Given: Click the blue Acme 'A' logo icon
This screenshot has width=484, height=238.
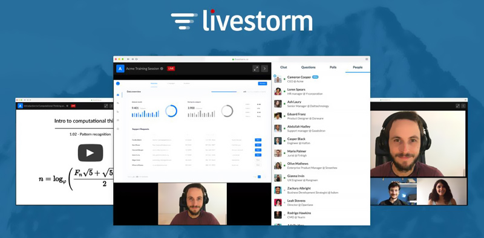Looking at the screenshot, I should 120,68.
